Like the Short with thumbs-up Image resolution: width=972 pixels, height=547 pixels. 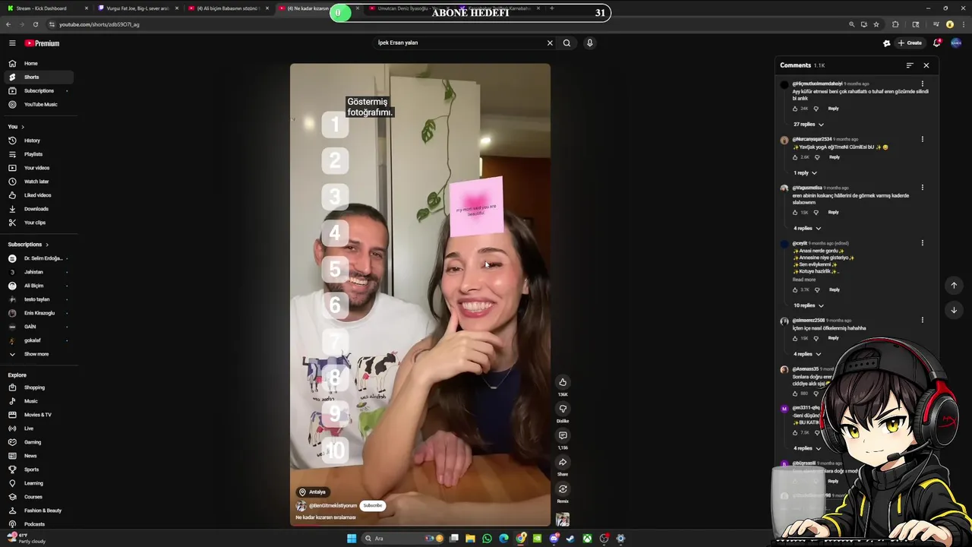pyautogui.click(x=563, y=382)
